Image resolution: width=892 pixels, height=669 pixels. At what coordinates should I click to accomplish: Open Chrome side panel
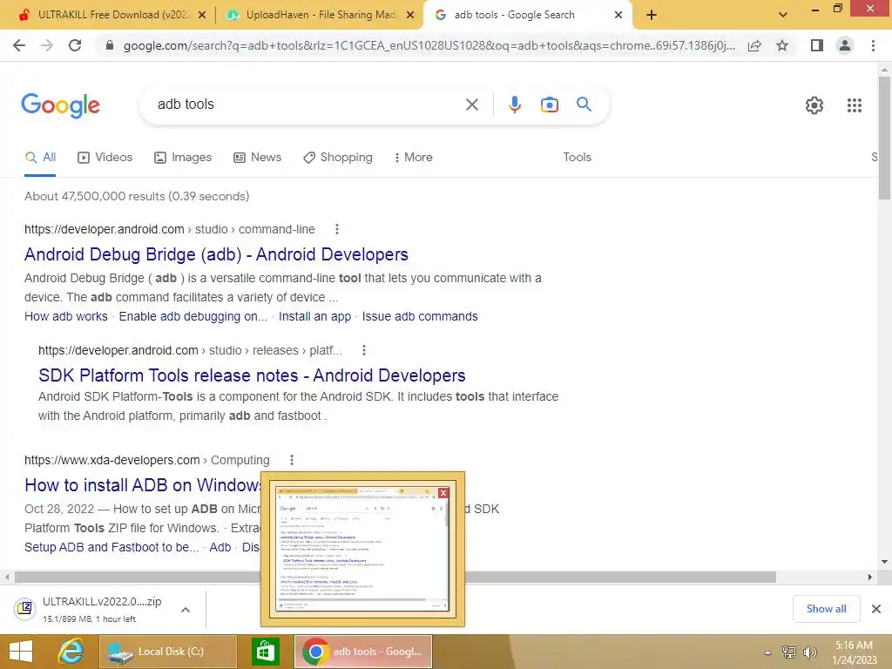point(817,45)
